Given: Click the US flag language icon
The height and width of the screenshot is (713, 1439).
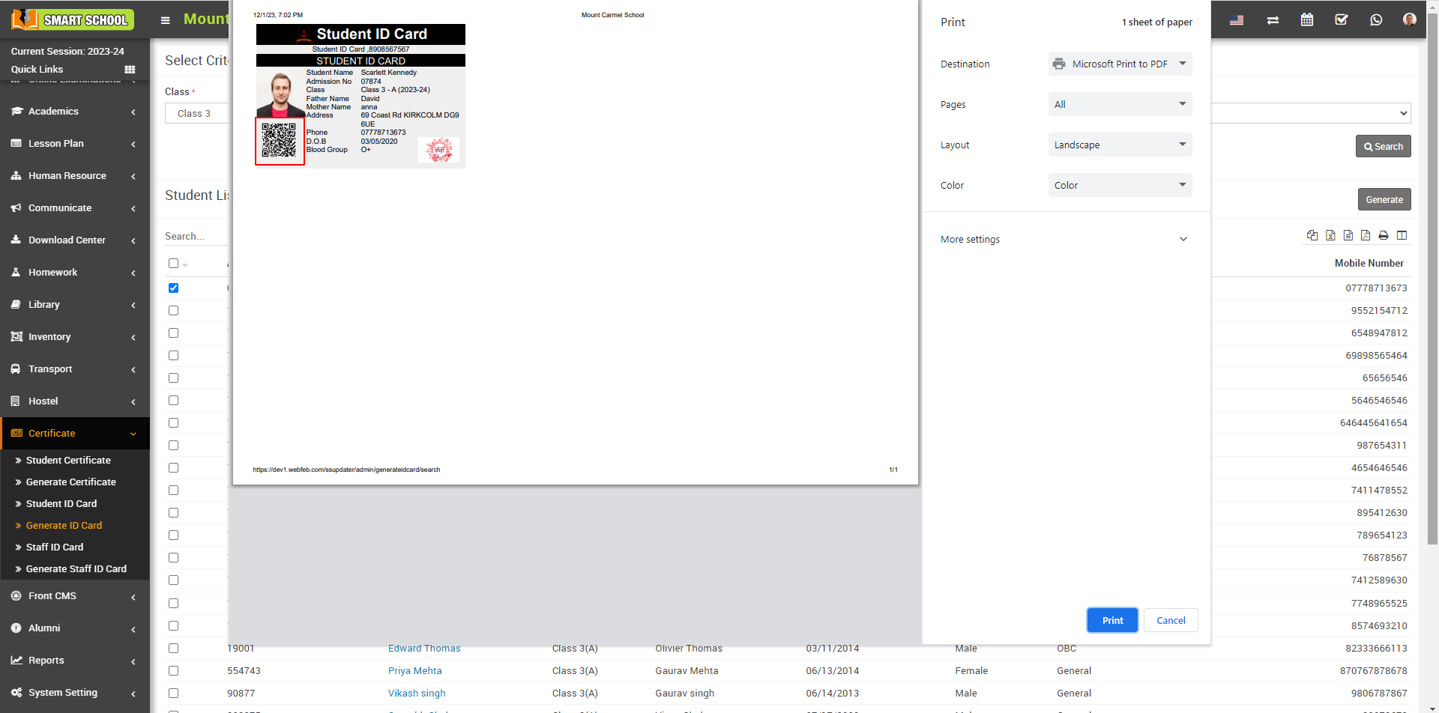Looking at the screenshot, I should coord(1237,20).
